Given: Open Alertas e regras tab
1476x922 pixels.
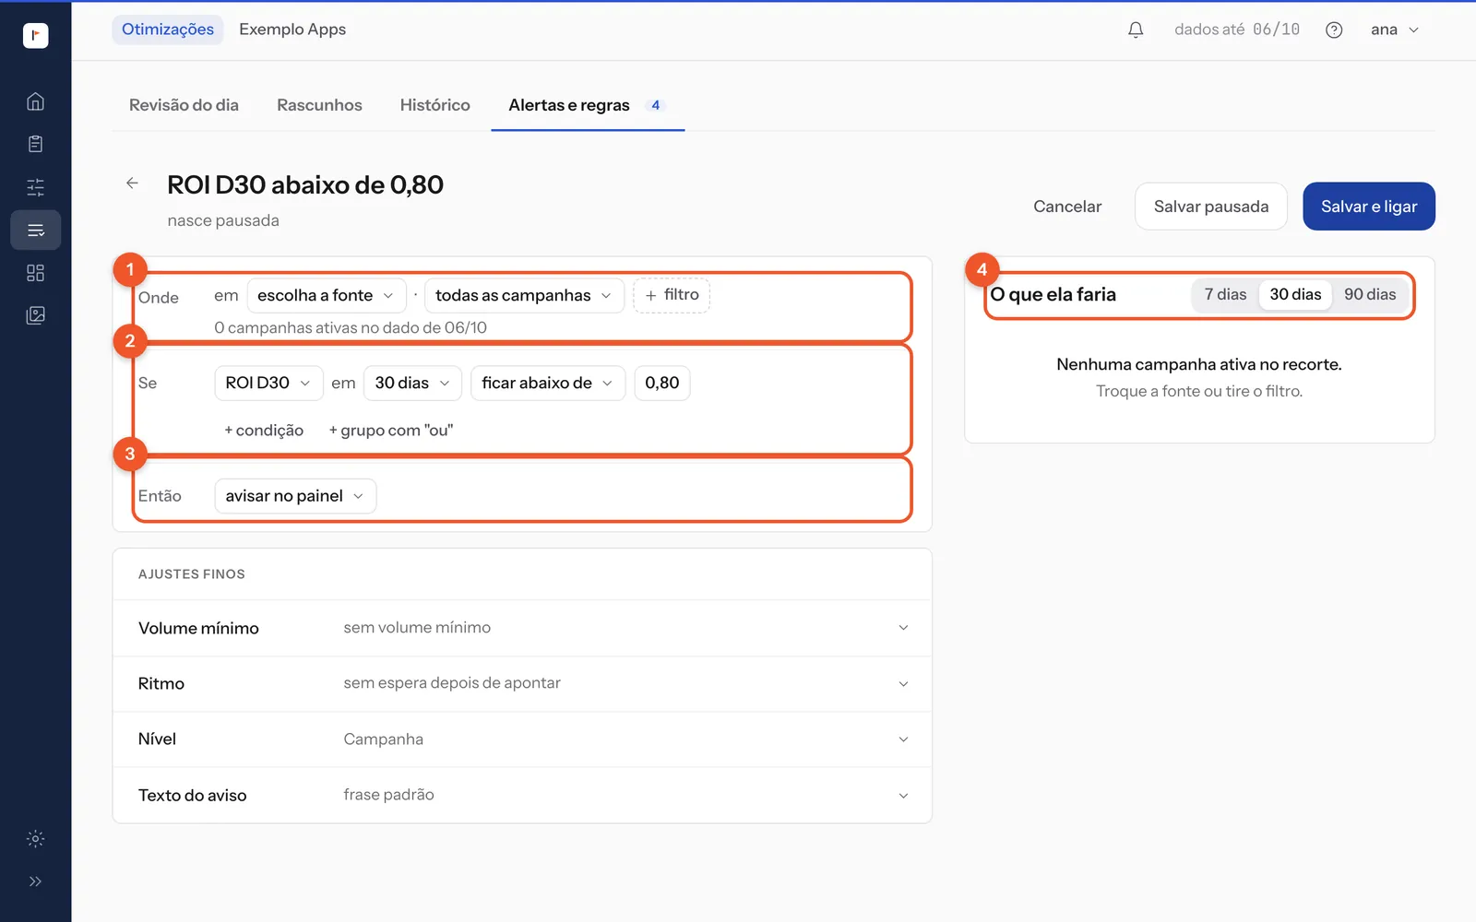Looking at the screenshot, I should (588, 105).
